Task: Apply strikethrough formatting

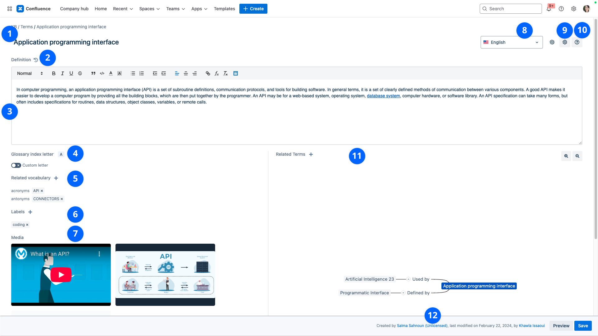Action: click(x=80, y=74)
